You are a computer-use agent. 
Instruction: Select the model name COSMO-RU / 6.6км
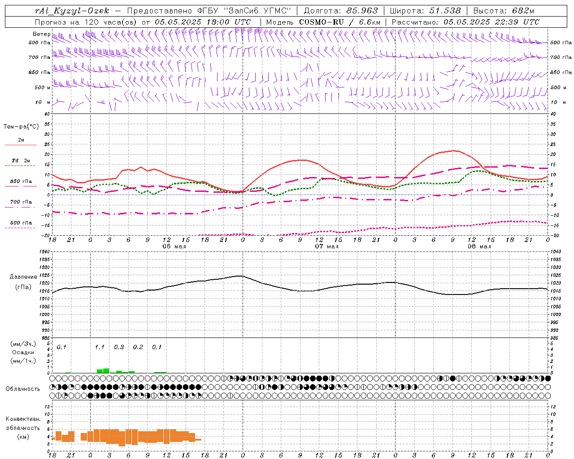point(340,22)
